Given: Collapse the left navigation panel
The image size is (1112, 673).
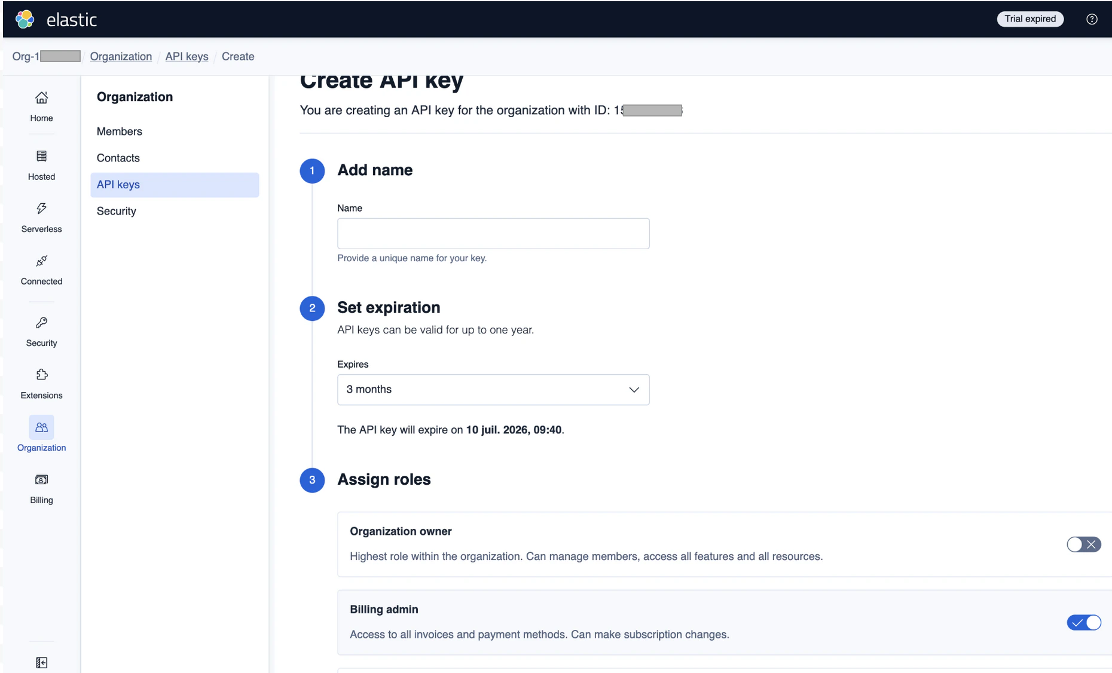Looking at the screenshot, I should pyautogui.click(x=41, y=662).
